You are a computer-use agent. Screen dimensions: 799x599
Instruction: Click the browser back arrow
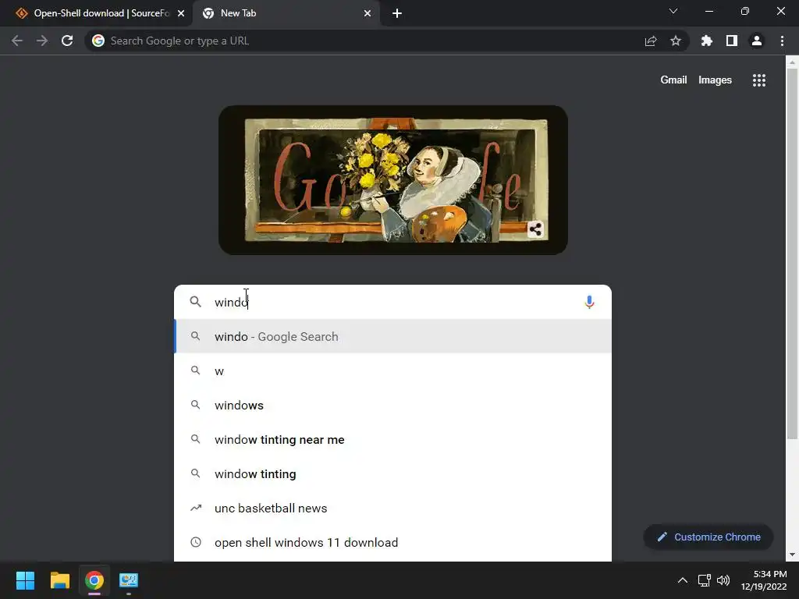(17, 41)
